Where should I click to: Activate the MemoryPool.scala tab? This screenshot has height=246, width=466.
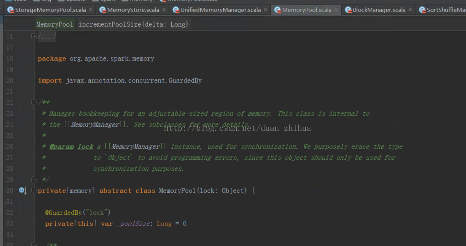pyautogui.click(x=306, y=10)
